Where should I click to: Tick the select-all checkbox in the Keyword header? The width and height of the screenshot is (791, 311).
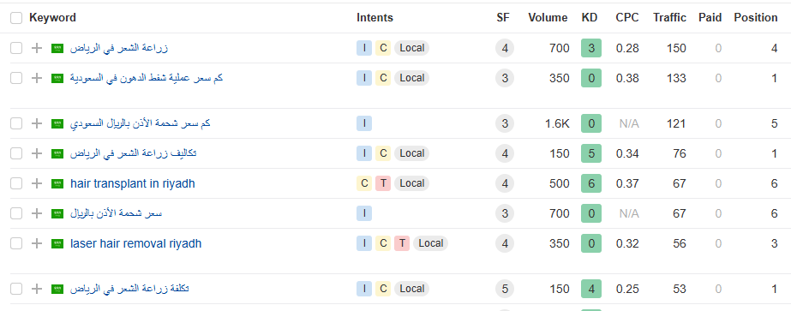[x=16, y=18]
